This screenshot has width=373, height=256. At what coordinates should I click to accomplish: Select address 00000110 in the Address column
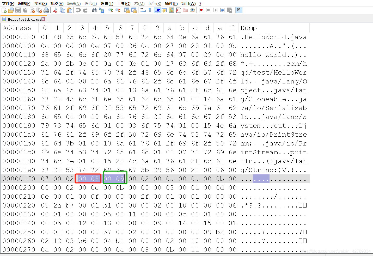tap(19, 55)
